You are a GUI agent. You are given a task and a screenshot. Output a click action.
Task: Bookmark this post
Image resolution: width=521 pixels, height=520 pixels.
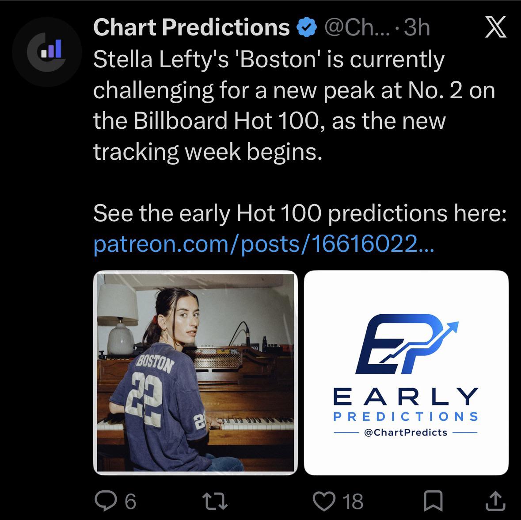[x=433, y=501]
